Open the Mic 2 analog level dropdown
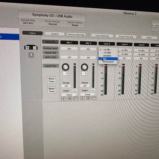Image resolution: width=159 pixels, height=159 pixels. coord(88,49)
